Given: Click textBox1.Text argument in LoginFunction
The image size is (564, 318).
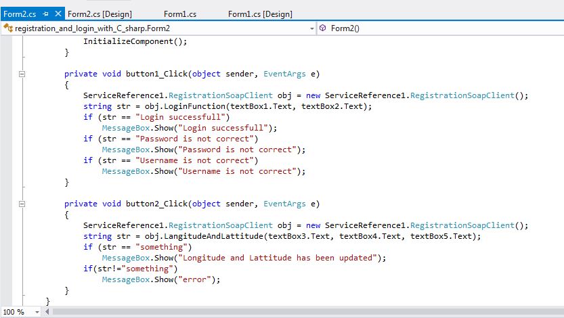Looking at the screenshot, I should pos(261,106).
